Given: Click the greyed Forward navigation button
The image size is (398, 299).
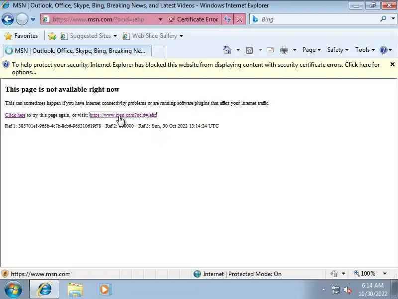Looking at the screenshot, I should tap(22, 19).
